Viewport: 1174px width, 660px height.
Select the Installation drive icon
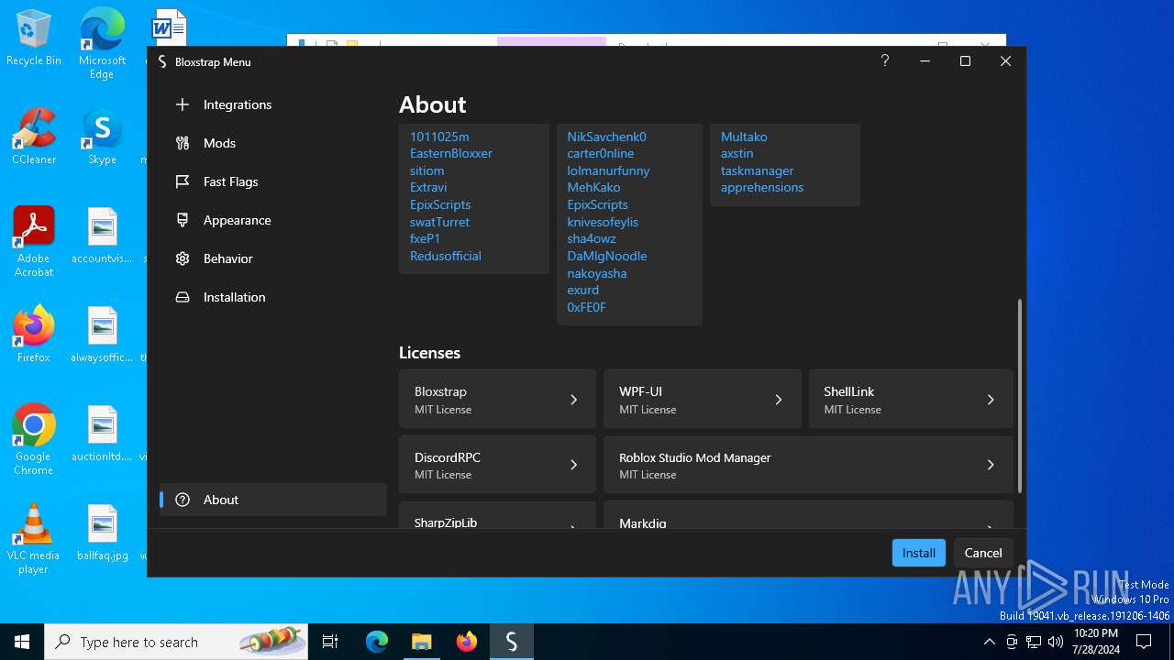point(183,297)
